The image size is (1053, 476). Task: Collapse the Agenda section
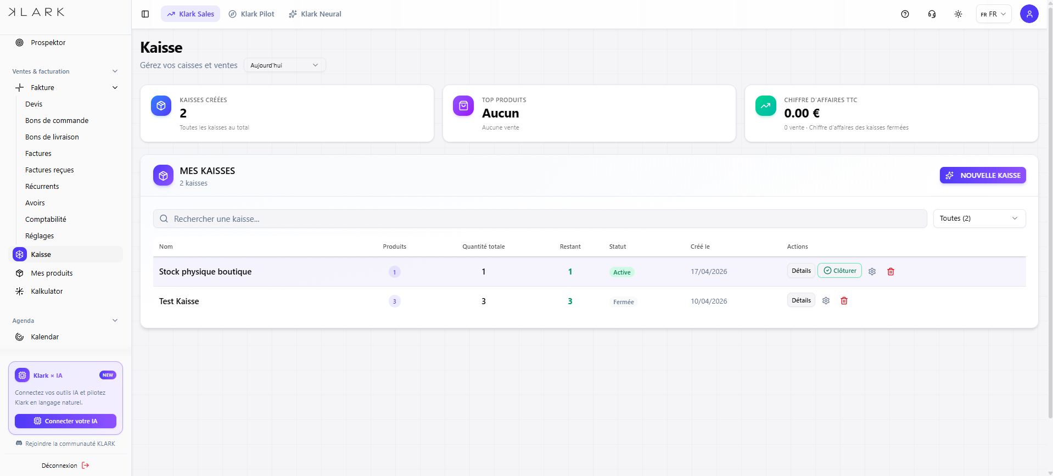coord(115,321)
